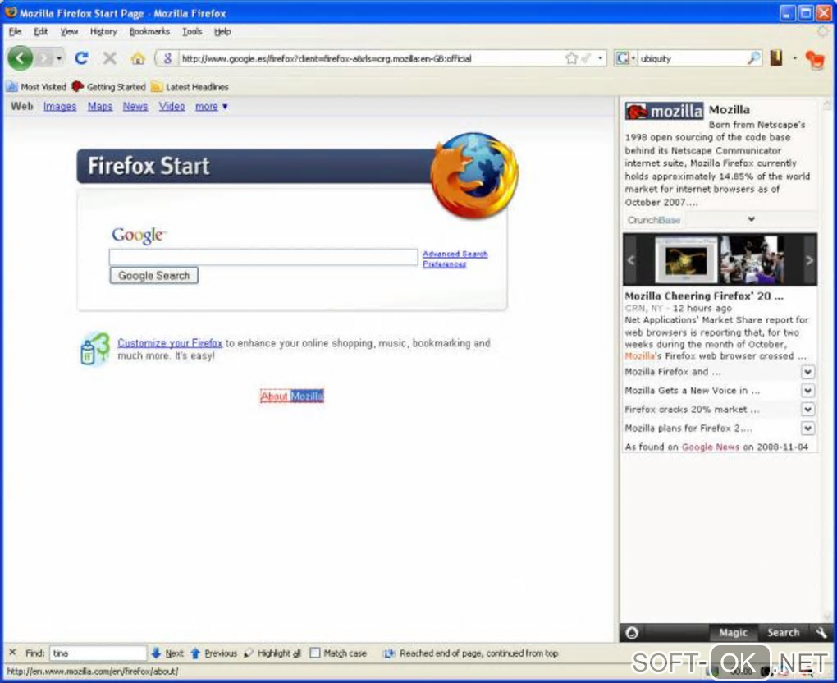Open the first thumbnail in the sidebar carousel
The height and width of the screenshot is (683, 837).
coord(686,260)
